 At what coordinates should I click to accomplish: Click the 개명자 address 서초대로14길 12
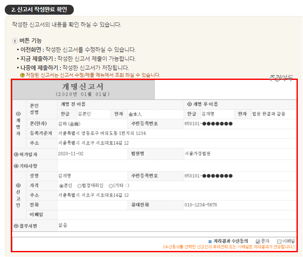(94, 143)
